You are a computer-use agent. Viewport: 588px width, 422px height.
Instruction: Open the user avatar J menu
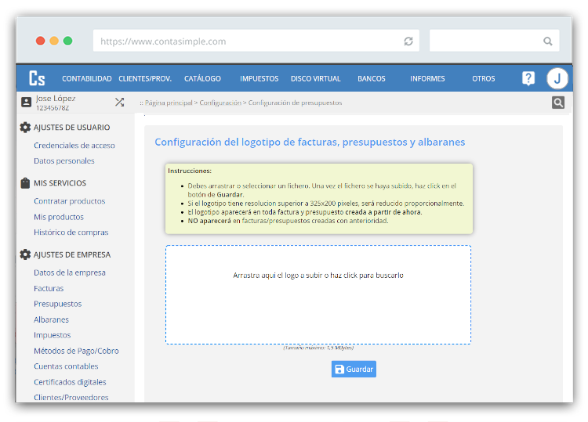(x=557, y=78)
